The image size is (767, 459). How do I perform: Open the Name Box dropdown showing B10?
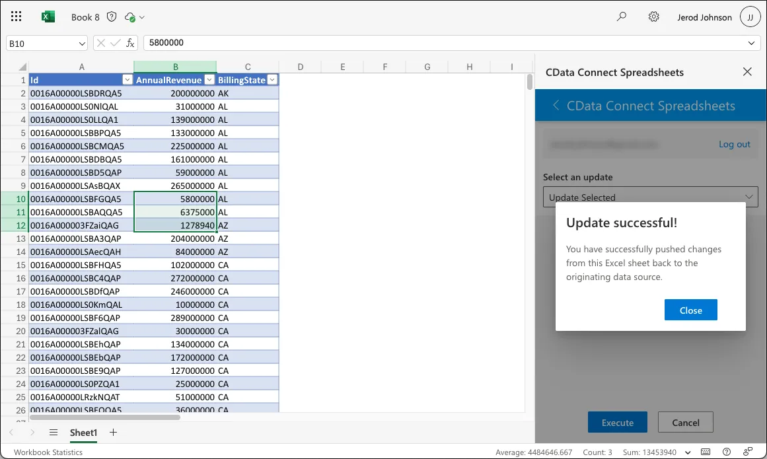(x=81, y=42)
